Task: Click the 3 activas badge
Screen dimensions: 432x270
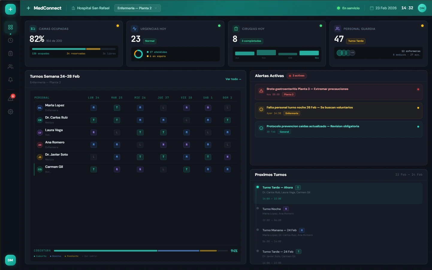Action: coord(297,76)
